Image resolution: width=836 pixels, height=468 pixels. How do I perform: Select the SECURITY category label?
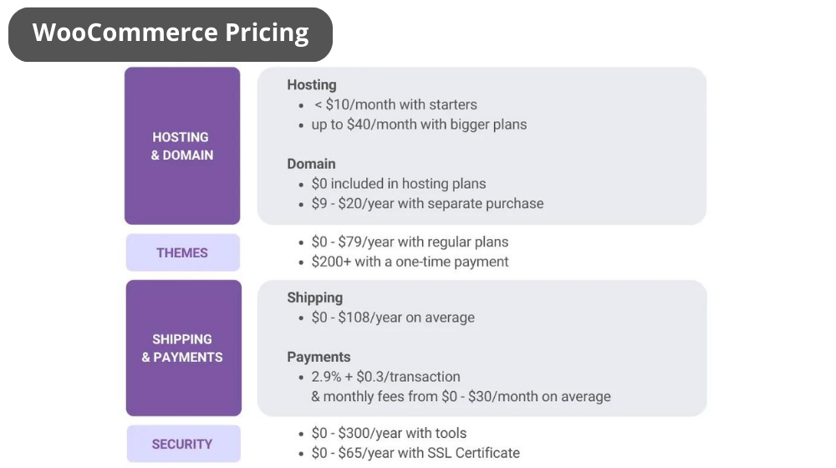click(183, 444)
